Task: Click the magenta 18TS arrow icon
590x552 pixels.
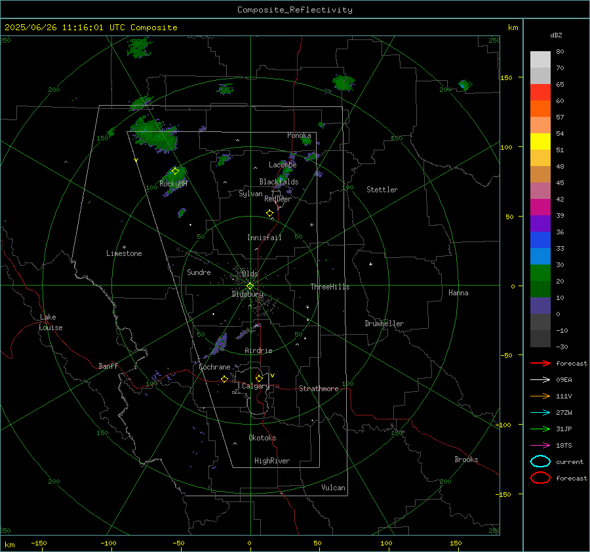Action: 540,446
